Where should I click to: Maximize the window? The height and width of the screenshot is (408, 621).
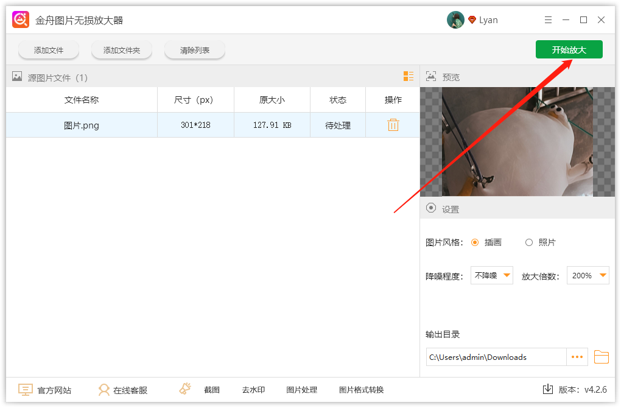(583, 20)
